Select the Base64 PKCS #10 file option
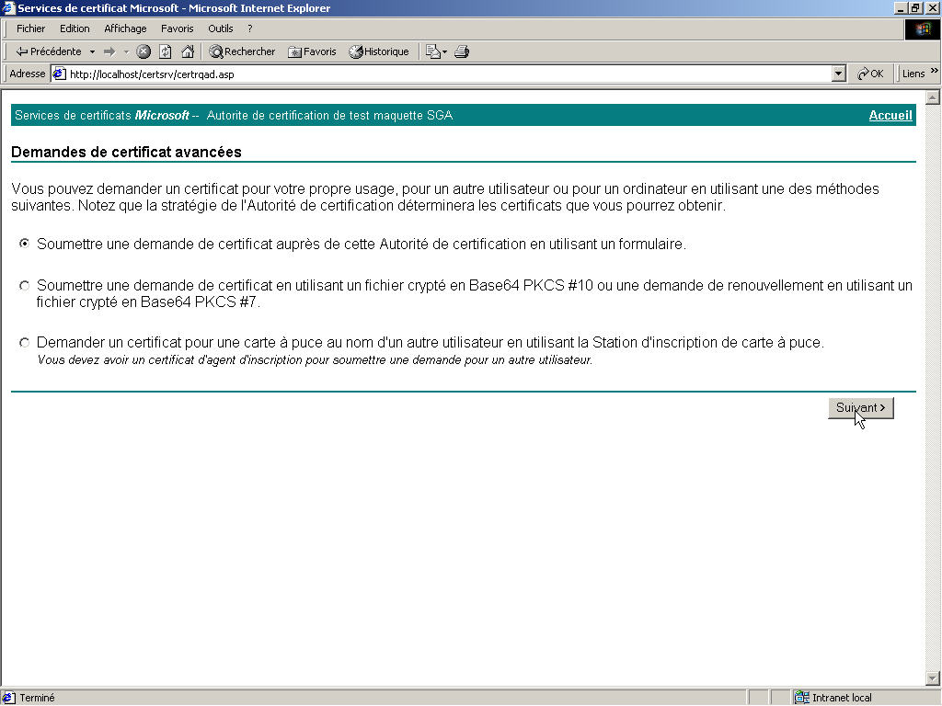 point(24,285)
